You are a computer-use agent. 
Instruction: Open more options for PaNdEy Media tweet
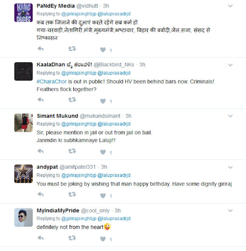230,6
